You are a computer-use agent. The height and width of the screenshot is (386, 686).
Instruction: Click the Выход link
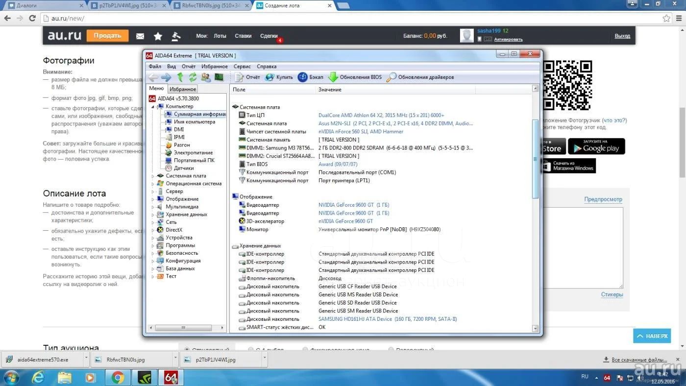[622, 36]
